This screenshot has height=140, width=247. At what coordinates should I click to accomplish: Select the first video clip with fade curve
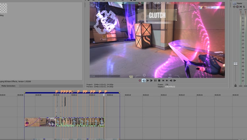coord(32,122)
